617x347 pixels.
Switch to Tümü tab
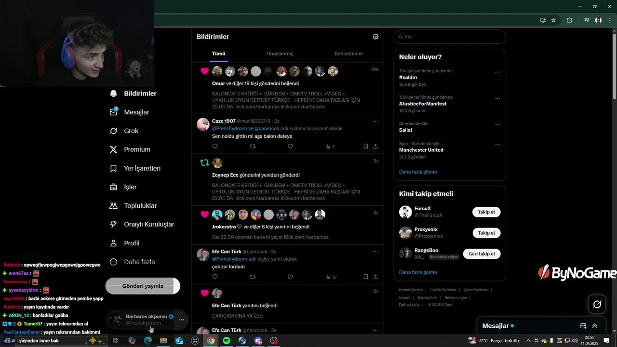tap(218, 53)
